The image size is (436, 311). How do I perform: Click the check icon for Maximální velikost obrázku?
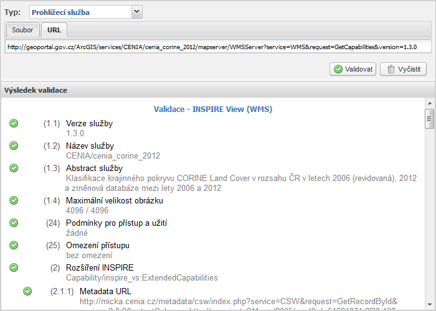[x=14, y=200]
